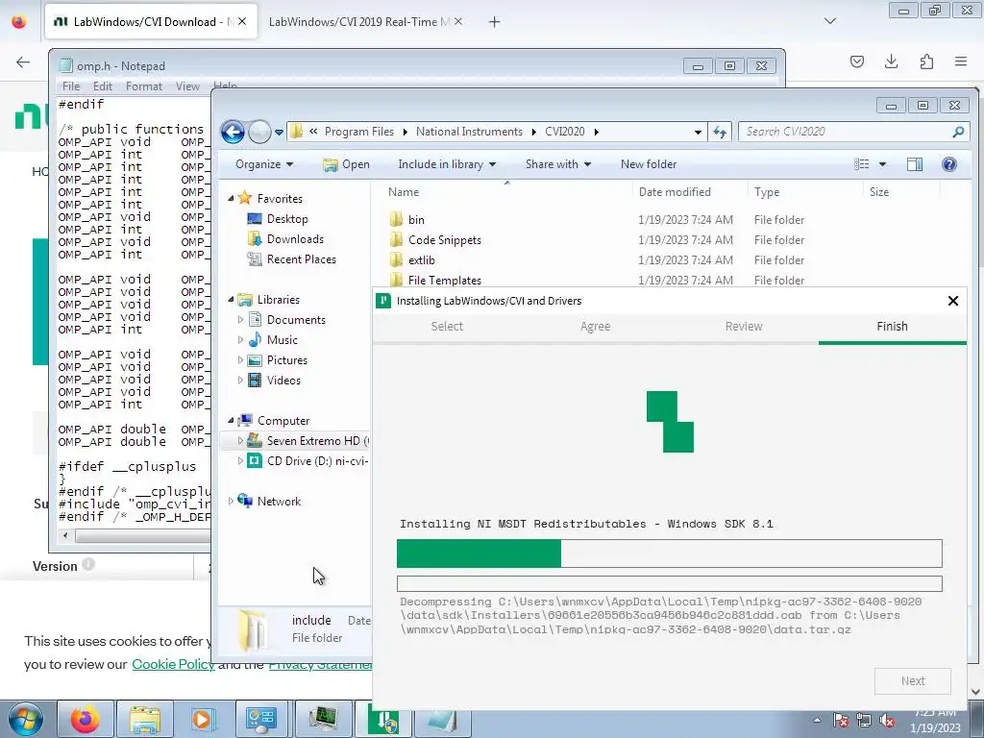Click the Open button in Explorer toolbar
The height and width of the screenshot is (738, 984).
346,164
